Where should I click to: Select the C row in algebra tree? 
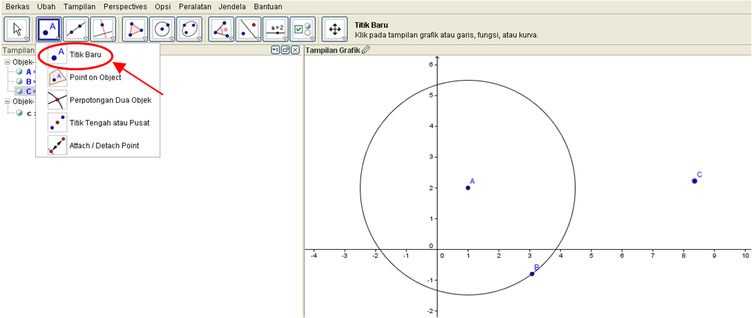pyautogui.click(x=25, y=91)
